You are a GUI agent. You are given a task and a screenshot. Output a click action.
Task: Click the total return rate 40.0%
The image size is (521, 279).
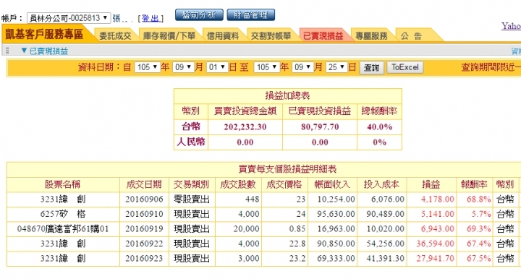coord(379,127)
